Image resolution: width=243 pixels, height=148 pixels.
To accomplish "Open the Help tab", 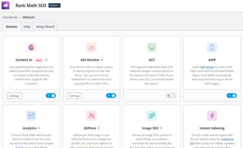I will tap(27, 27).
